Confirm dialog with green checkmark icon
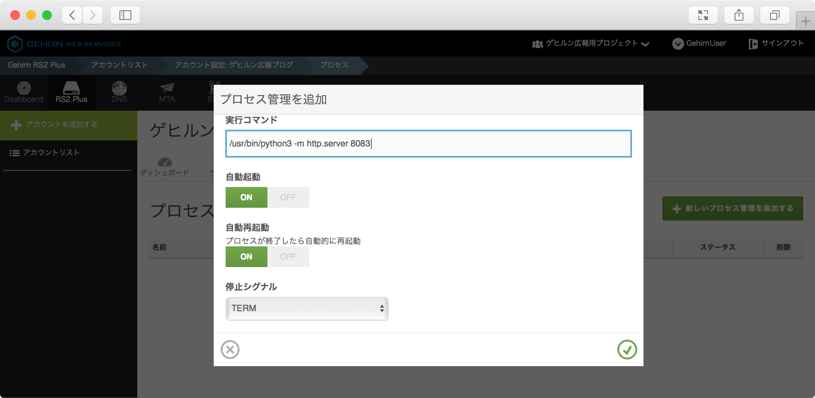The width and height of the screenshot is (815, 398). 627,349
